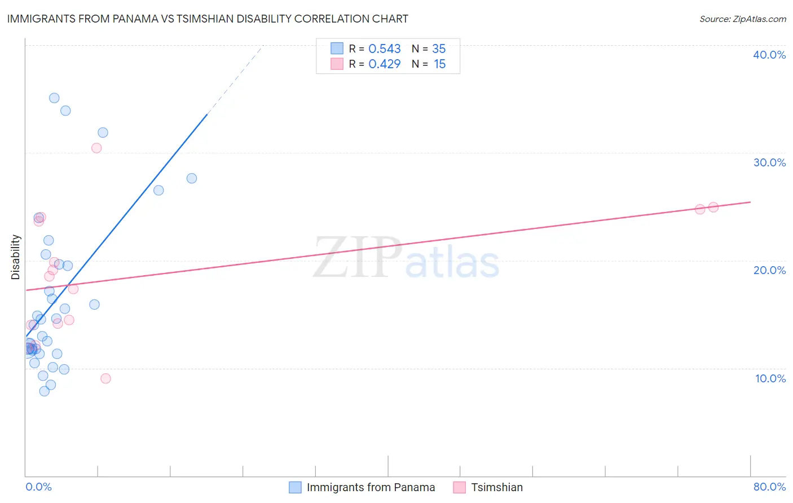The height and width of the screenshot is (503, 793).
Task: Click the blue swatch in the R = 0.543 legend
Action: 337,48
